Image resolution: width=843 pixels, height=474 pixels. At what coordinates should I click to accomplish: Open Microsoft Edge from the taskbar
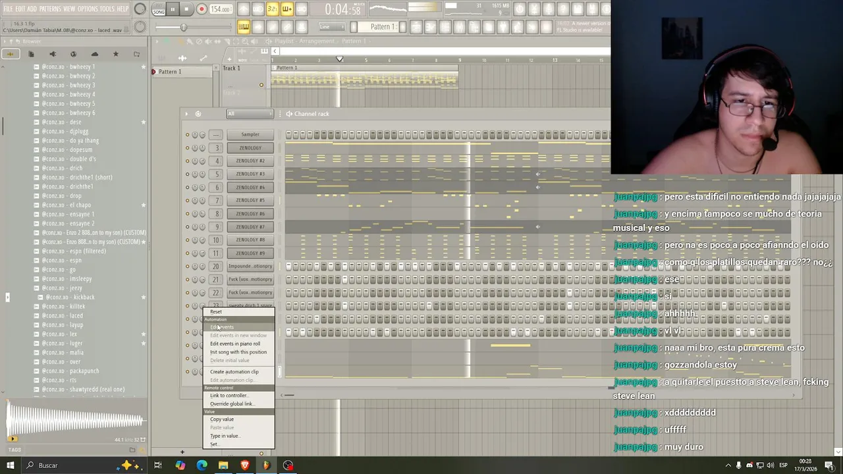pyautogui.click(x=202, y=465)
